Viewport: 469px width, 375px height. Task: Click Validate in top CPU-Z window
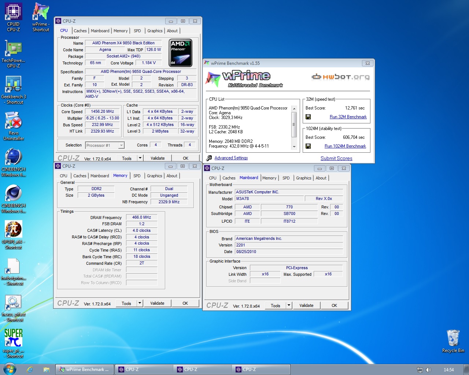tap(158, 158)
